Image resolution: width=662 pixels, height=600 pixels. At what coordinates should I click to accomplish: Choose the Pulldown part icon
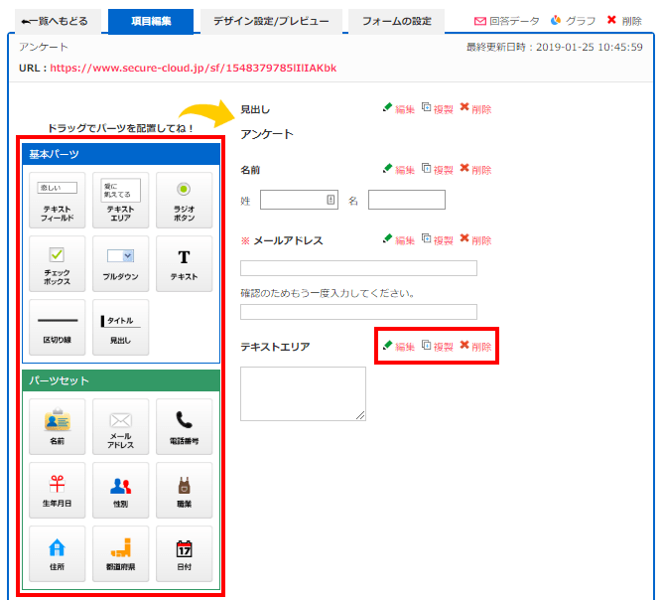click(x=120, y=263)
